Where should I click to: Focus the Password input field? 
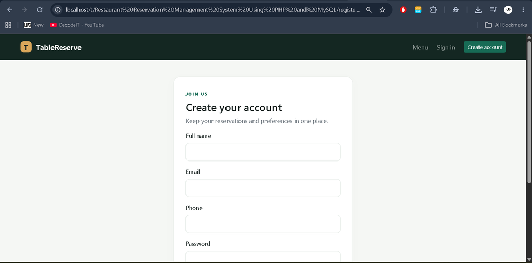[x=263, y=257]
